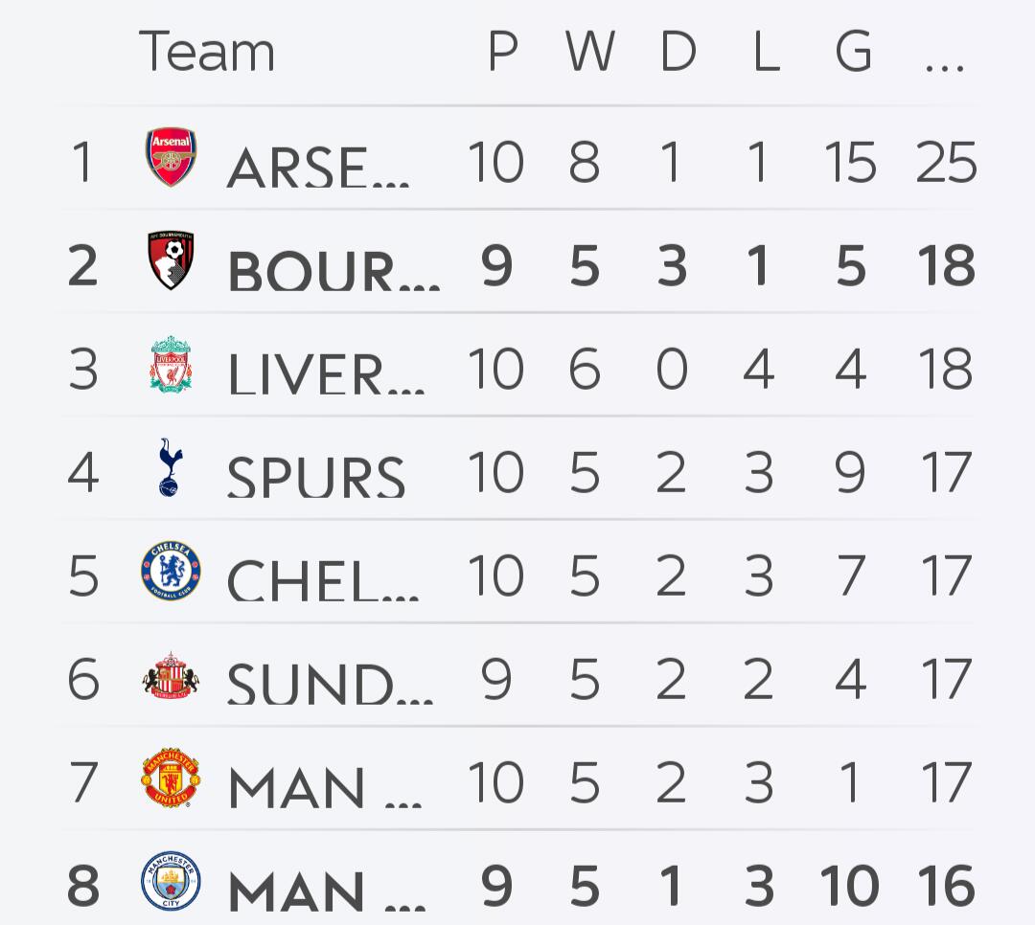Screen dimensions: 1035x925
Task: Expand the truncated last column header
Action: click(x=944, y=59)
